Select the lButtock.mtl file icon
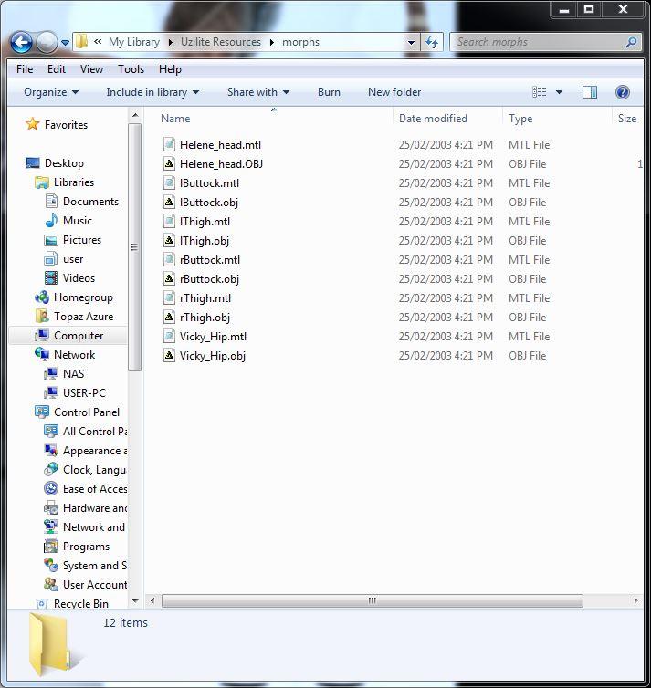Image resolution: width=651 pixels, height=688 pixels. tap(169, 183)
